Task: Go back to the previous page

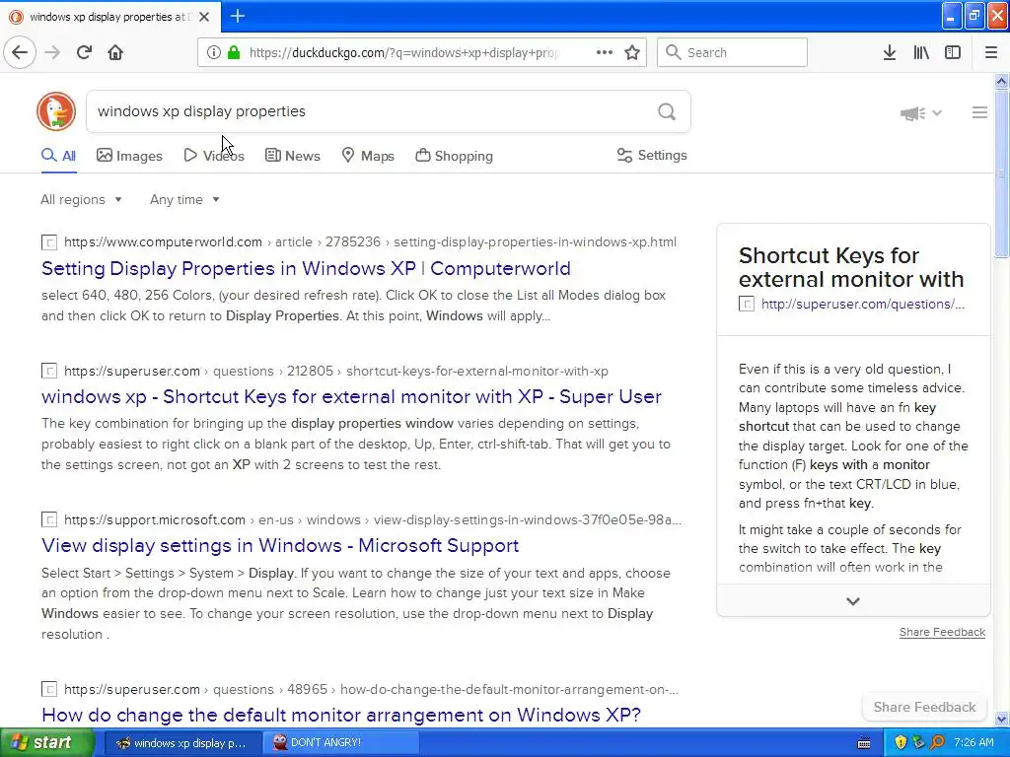Action: point(20,52)
